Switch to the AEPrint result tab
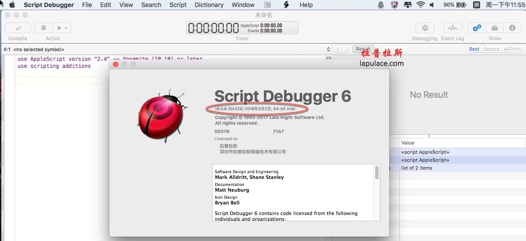This screenshot has width=526, height=241. click(x=512, y=49)
